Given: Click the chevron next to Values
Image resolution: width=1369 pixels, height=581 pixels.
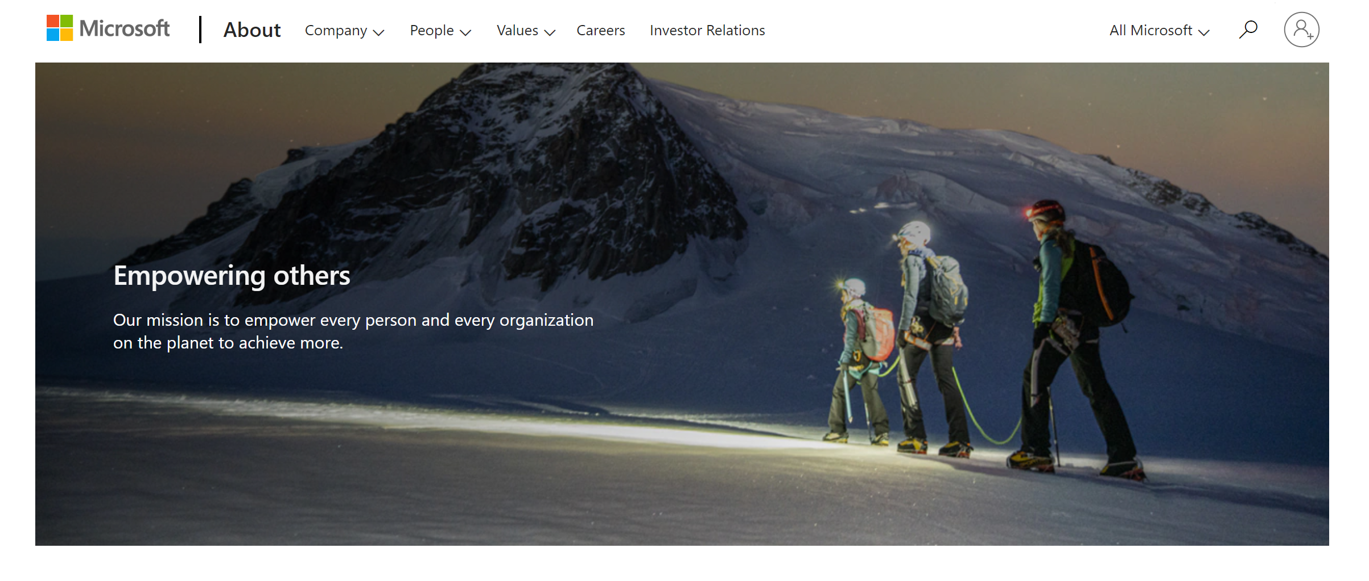Looking at the screenshot, I should pyautogui.click(x=550, y=33).
